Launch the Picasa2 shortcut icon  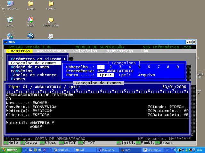[x=30, y=21]
